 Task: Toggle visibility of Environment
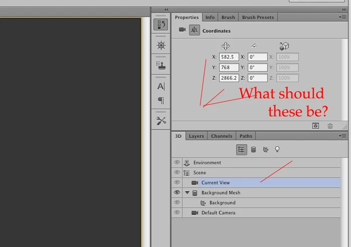pyautogui.click(x=177, y=162)
